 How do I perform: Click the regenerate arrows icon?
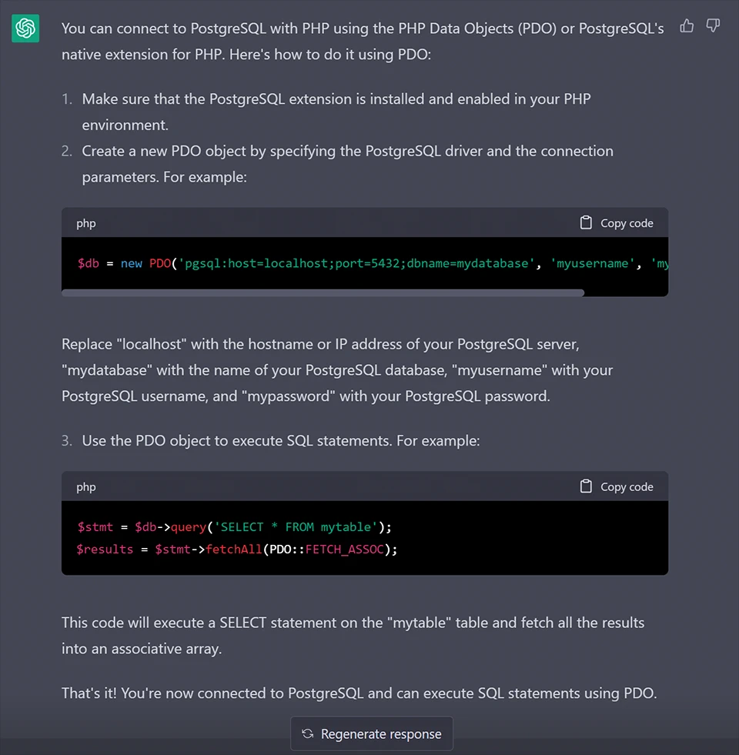pos(308,733)
